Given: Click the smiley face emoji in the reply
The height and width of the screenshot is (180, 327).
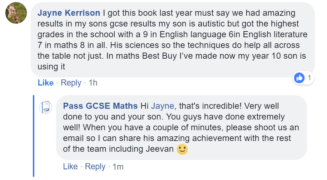Looking at the screenshot, I should [x=182, y=149].
